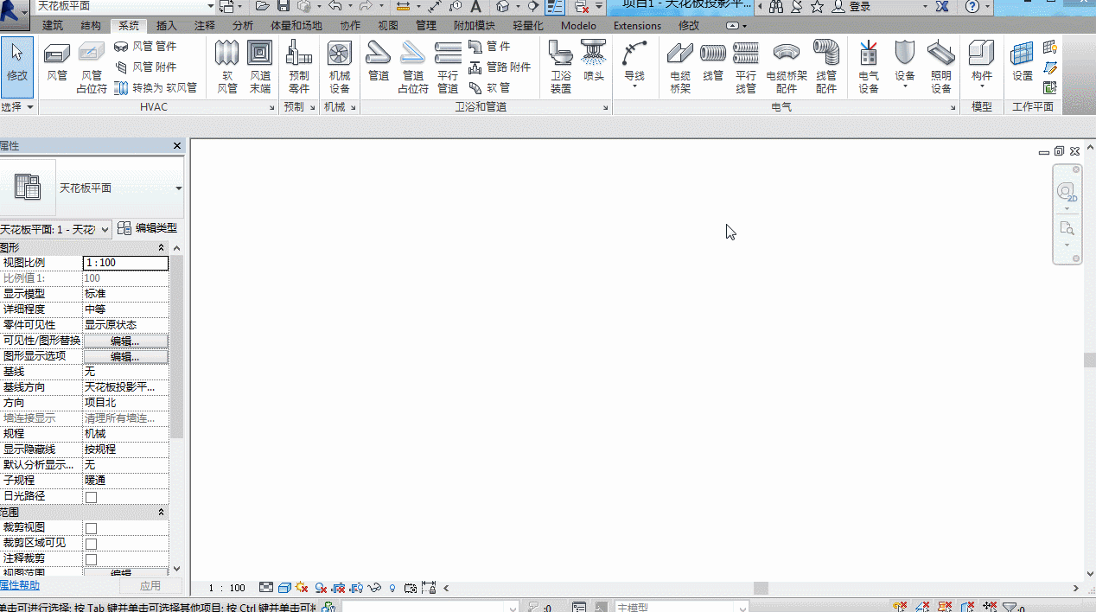This screenshot has width=1096, height=612.
Task: Collapse the 范围 properties section
Action: click(x=161, y=513)
